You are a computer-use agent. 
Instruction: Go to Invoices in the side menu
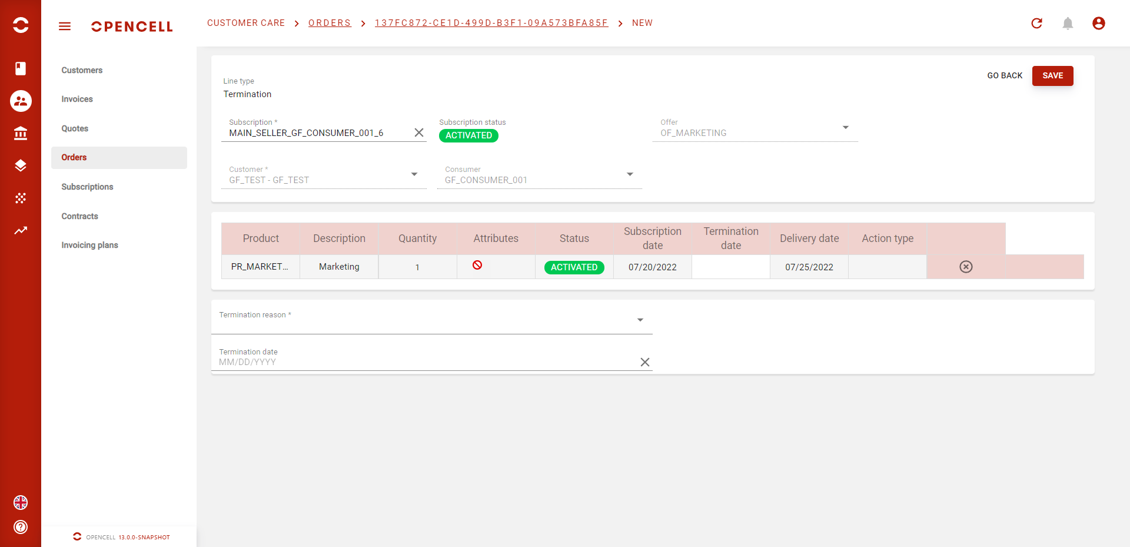tap(77, 99)
